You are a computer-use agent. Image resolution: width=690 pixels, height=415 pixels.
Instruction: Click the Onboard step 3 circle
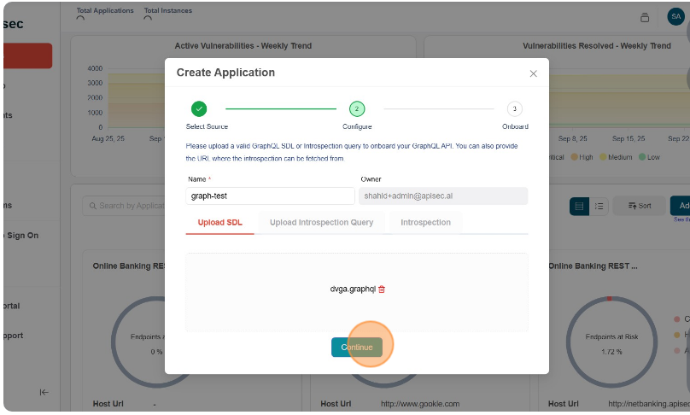514,108
